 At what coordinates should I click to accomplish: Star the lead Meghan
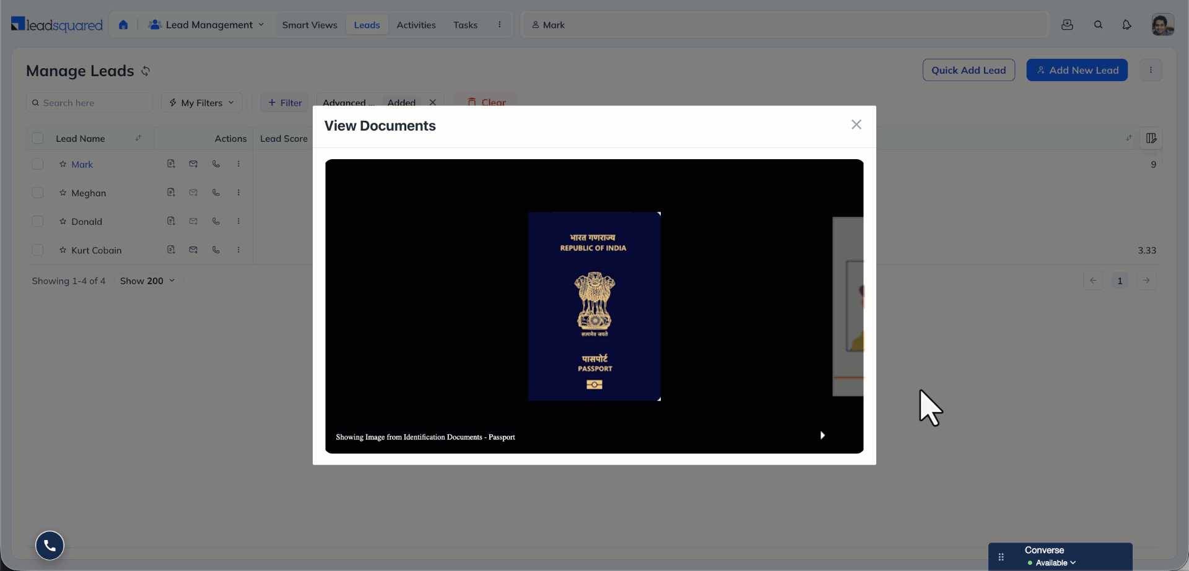point(63,193)
